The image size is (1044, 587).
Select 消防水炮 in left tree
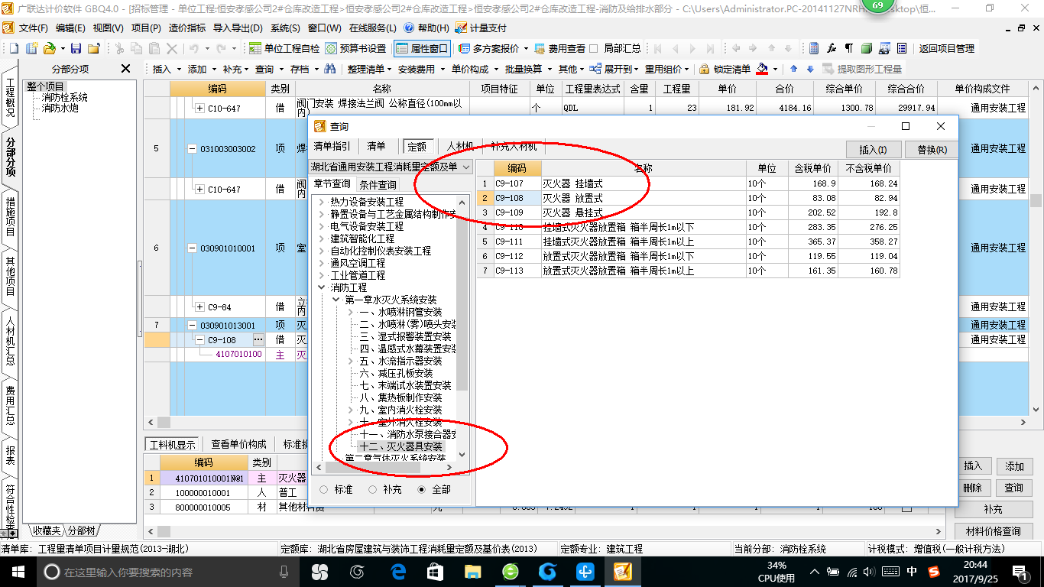[60, 108]
